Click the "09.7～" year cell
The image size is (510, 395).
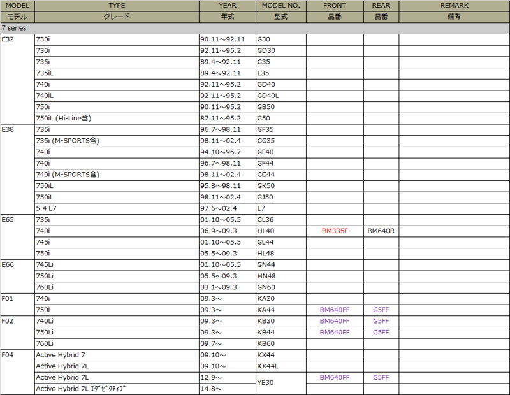pos(228,343)
